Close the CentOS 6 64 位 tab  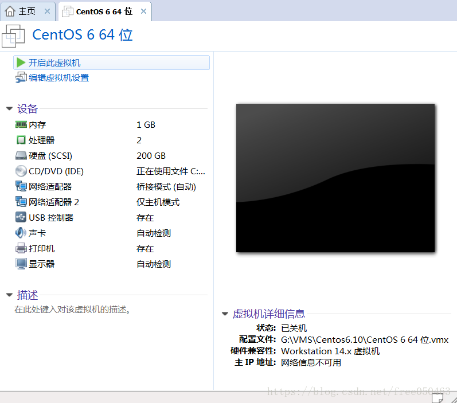[144, 11]
